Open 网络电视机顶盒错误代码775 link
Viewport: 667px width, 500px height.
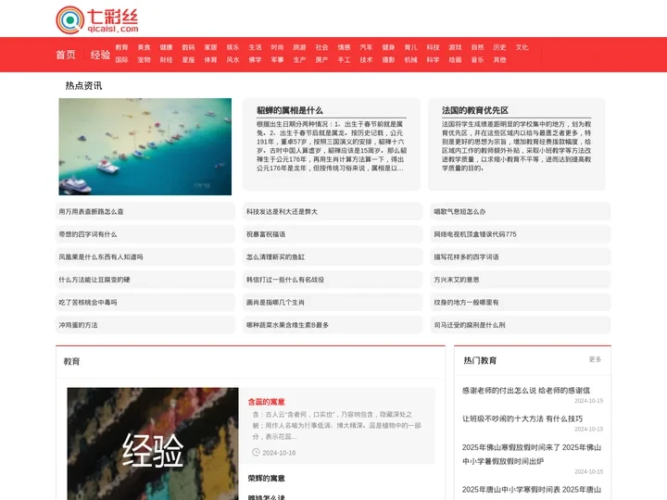[x=474, y=234]
